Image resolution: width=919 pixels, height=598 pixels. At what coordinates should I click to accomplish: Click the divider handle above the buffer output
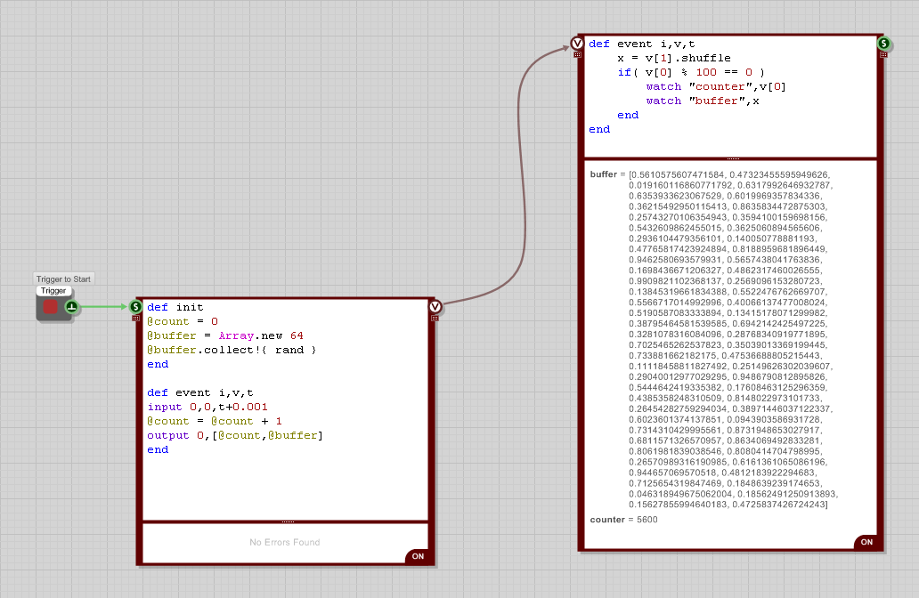click(733, 158)
